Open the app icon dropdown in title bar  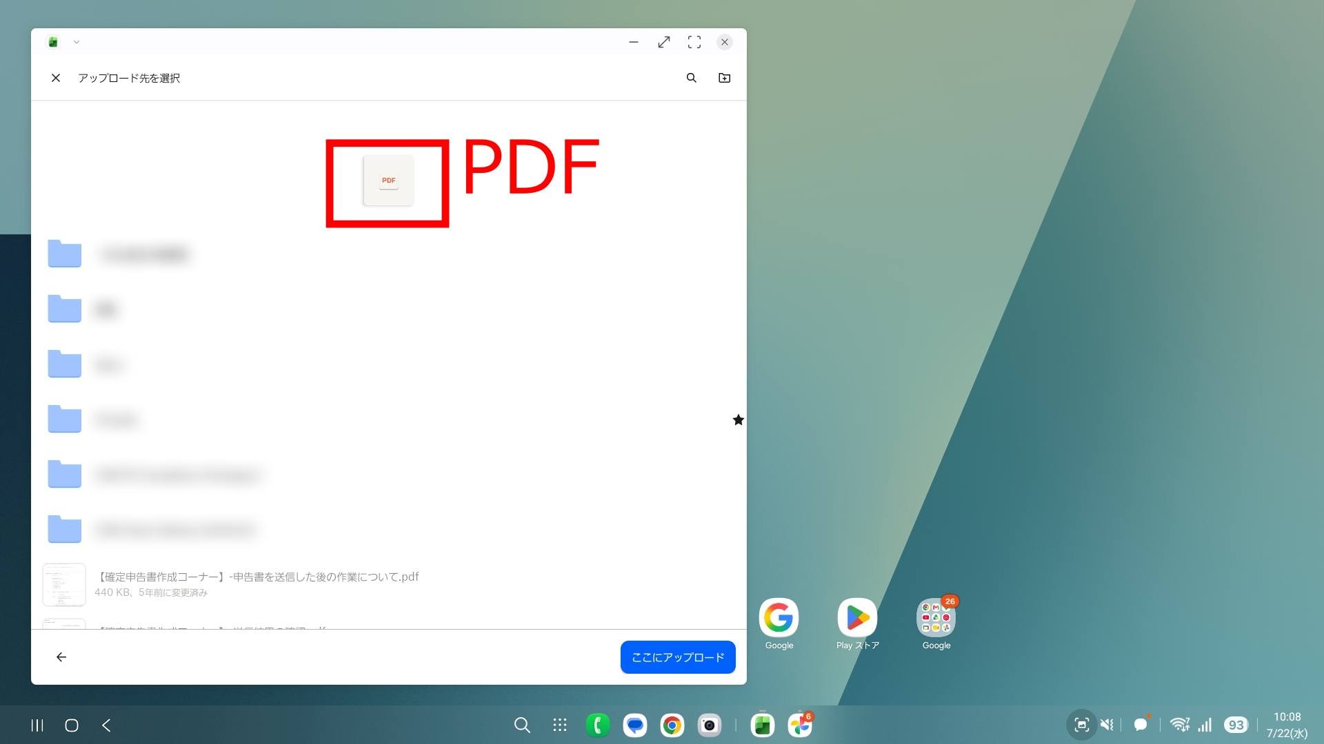coord(77,42)
